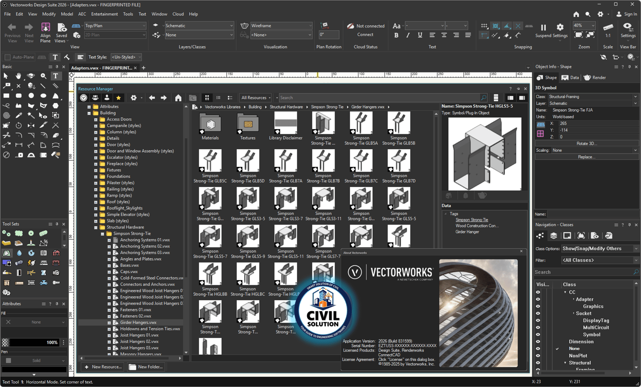Screen dimensions: 641x387
Task: Select the Selection arrow tool in Basic palette
Action: 6,76
